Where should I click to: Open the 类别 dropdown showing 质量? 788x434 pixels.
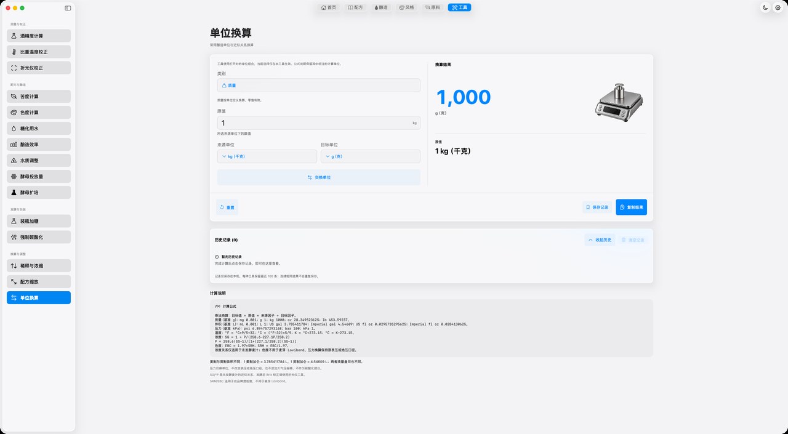click(319, 86)
